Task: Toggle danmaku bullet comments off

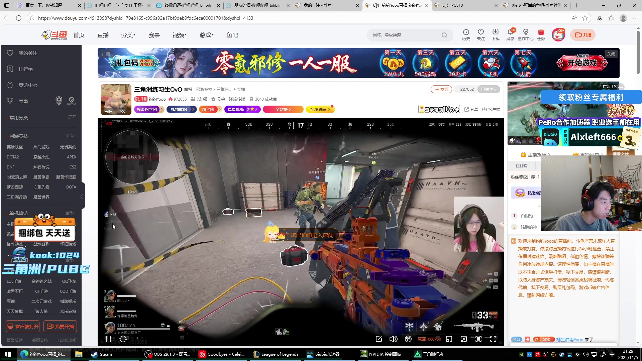Action: (x=408, y=339)
